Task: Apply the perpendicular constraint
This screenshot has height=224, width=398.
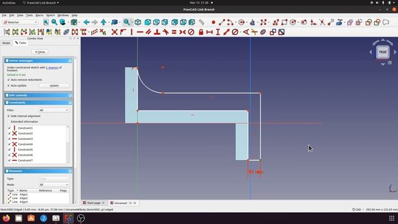Action: pos(157,32)
